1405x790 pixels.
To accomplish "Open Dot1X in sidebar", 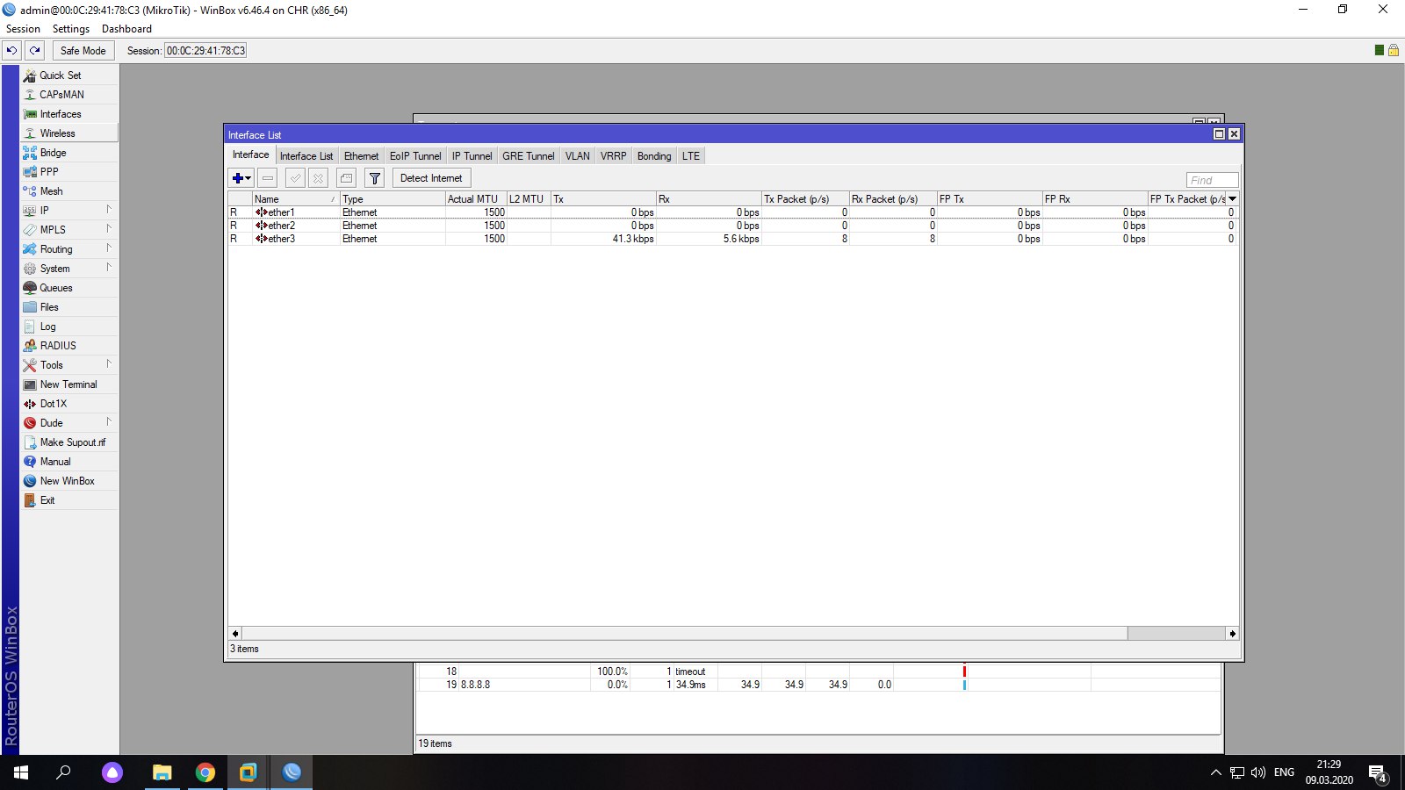I will (x=69, y=404).
